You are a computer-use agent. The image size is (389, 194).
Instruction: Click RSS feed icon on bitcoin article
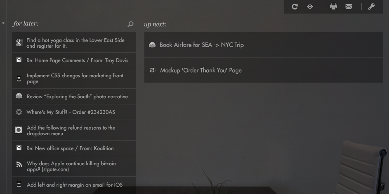click(x=19, y=164)
